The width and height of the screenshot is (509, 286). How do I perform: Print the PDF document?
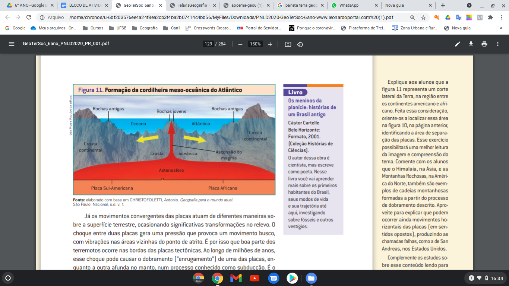[484, 44]
